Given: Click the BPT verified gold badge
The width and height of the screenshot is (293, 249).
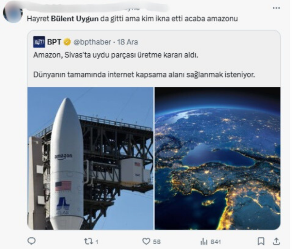Looking at the screenshot, I should pyautogui.click(x=67, y=42).
